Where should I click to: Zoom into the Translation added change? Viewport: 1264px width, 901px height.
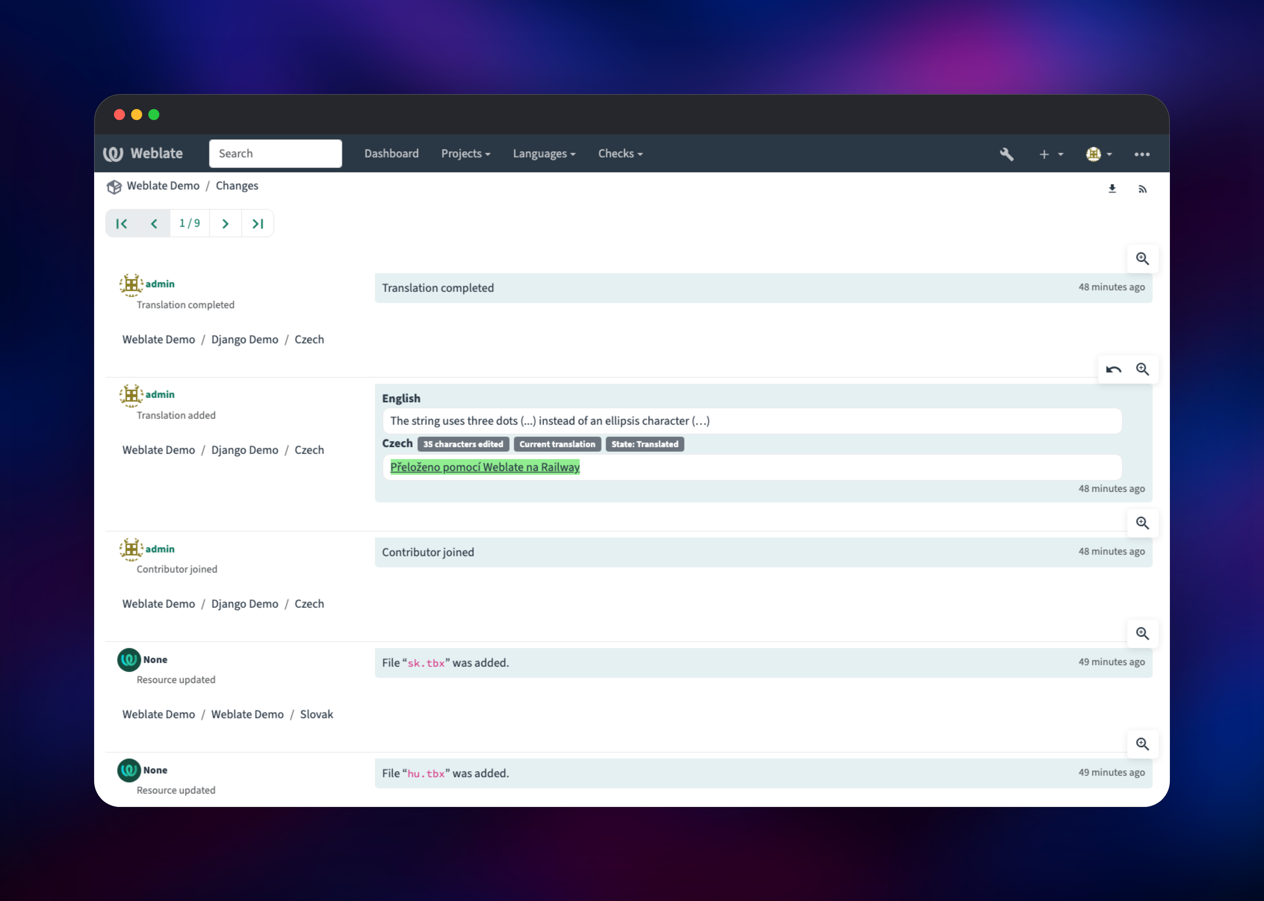pyautogui.click(x=1142, y=370)
